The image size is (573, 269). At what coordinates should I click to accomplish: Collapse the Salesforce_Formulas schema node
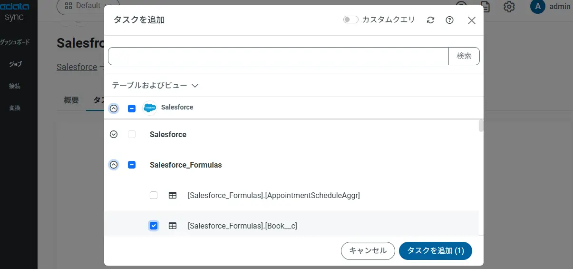point(114,165)
